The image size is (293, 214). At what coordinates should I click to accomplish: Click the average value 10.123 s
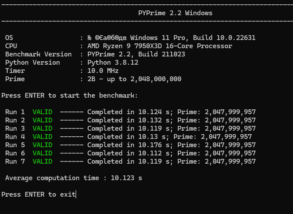(127, 178)
